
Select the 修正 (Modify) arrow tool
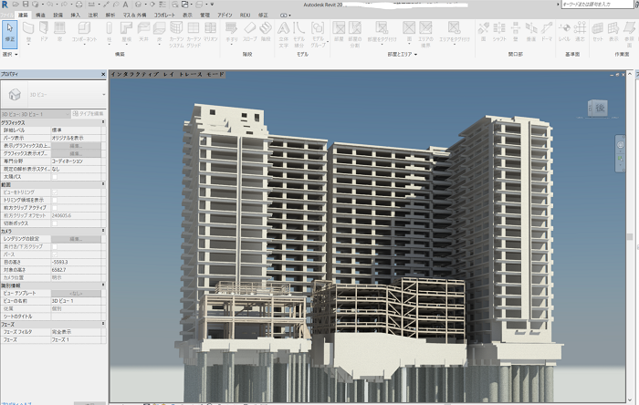point(10,34)
